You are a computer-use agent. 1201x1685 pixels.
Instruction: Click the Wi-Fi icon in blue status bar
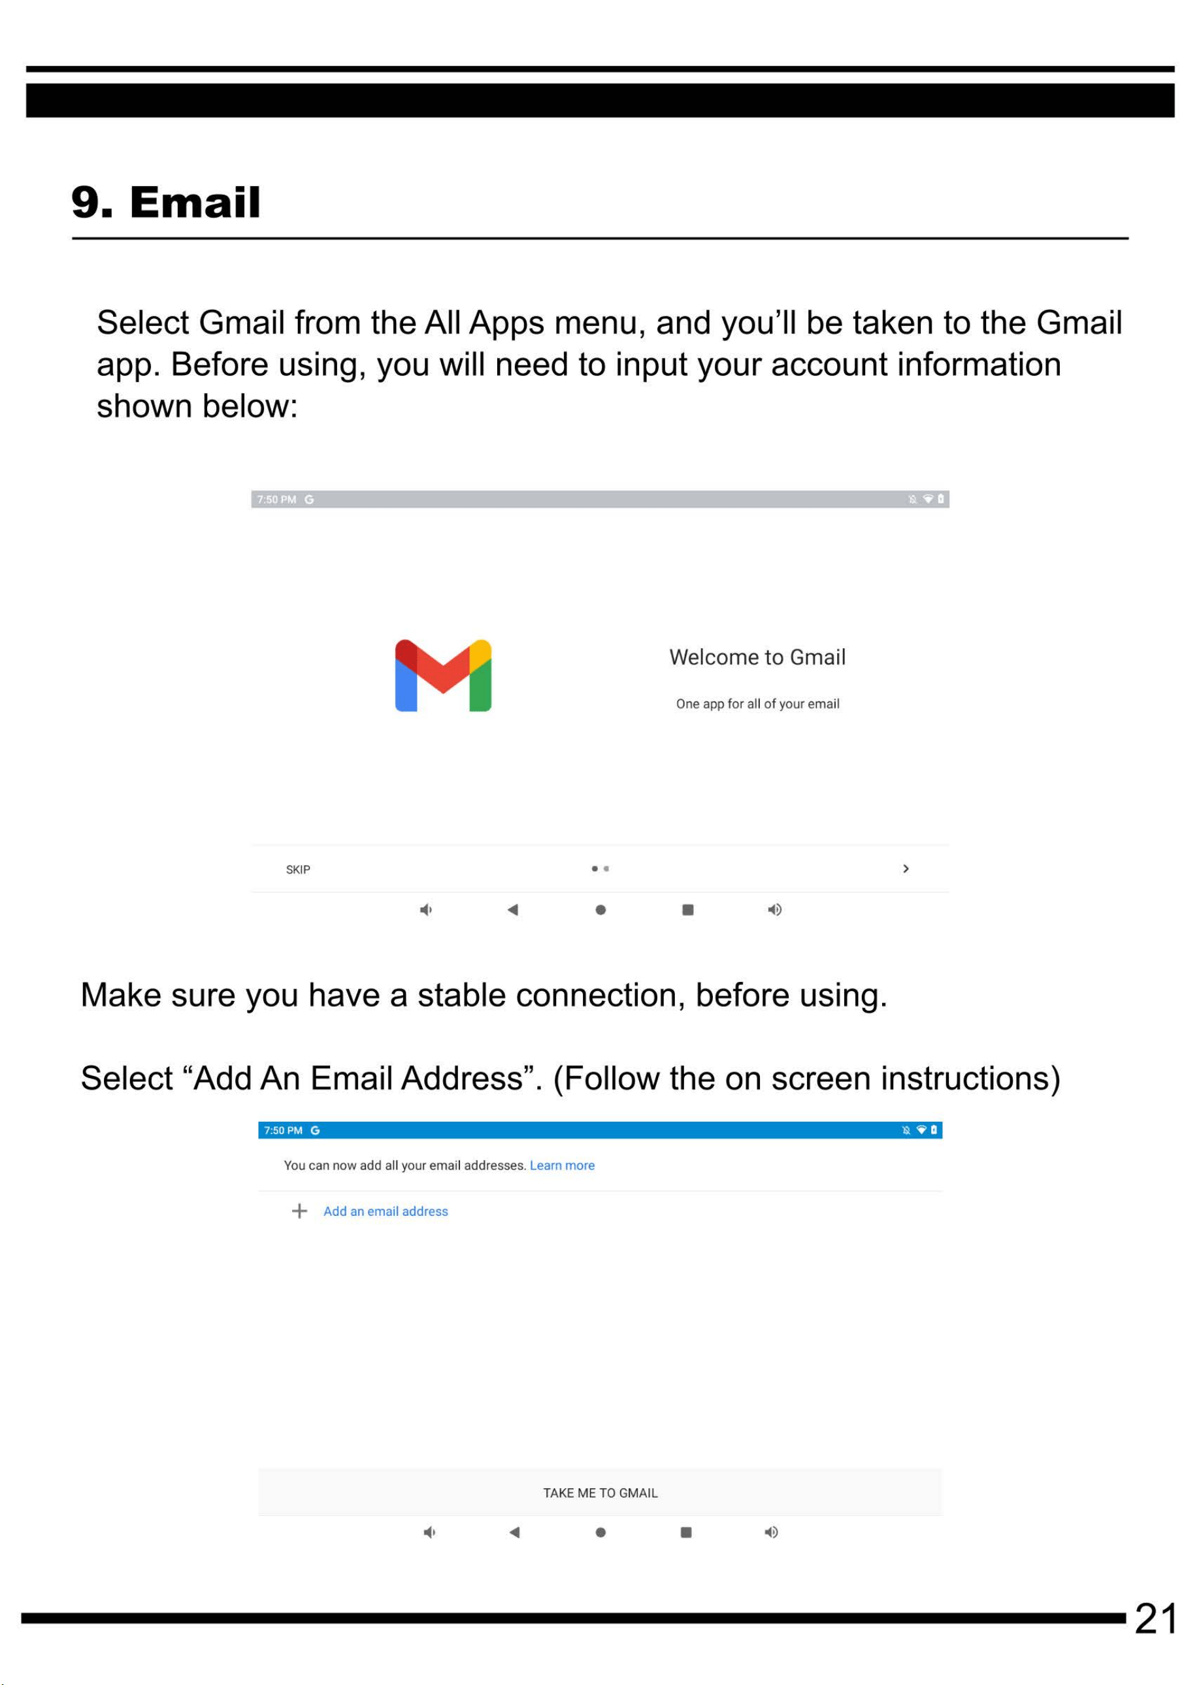coord(921,1130)
